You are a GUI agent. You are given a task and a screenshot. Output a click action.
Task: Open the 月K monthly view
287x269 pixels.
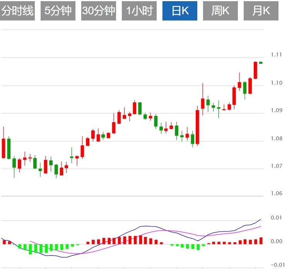(261, 11)
